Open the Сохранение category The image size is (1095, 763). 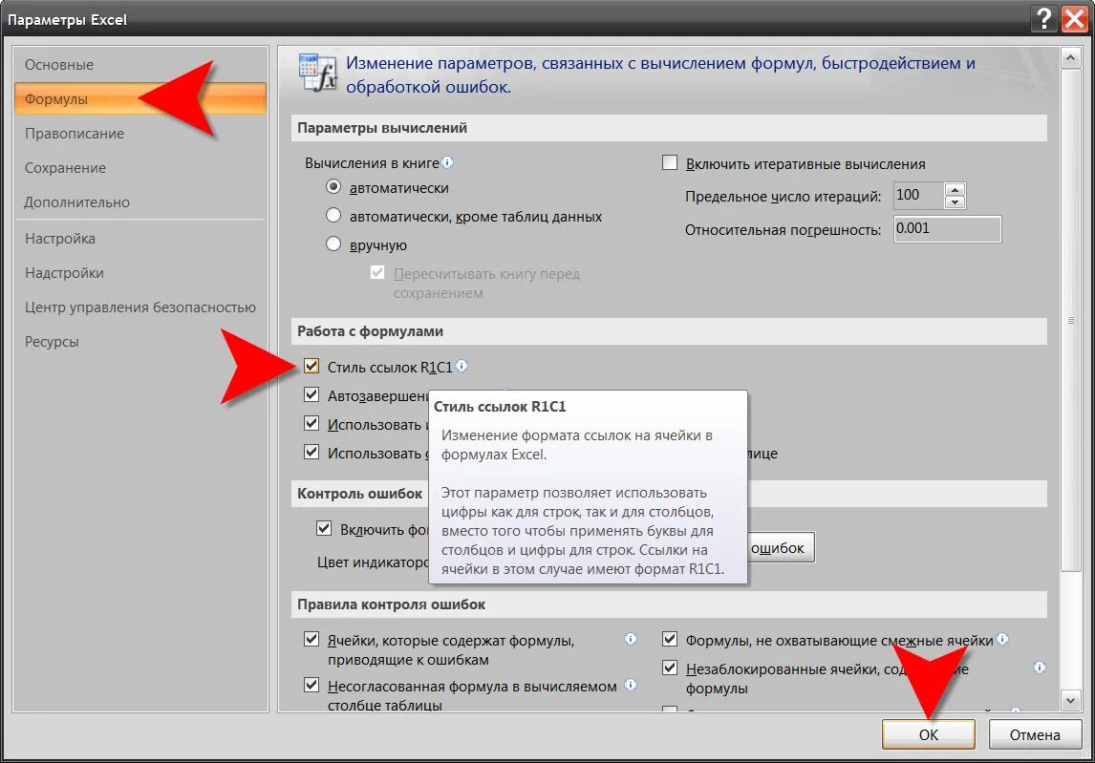(x=140, y=167)
